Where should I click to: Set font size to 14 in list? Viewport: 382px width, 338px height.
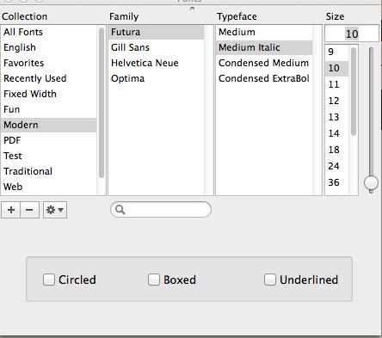(337, 133)
